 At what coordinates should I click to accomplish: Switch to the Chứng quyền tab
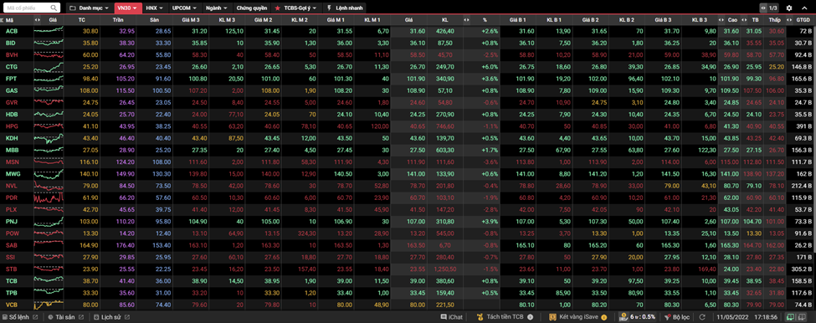(252, 8)
